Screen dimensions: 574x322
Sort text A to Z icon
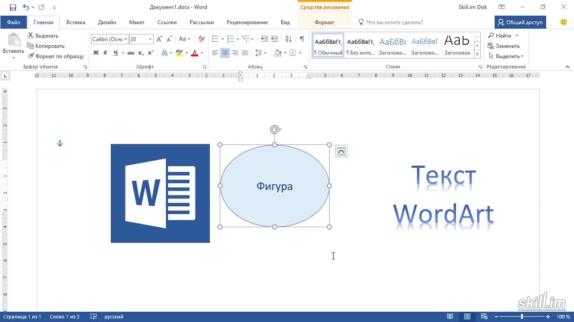click(x=288, y=39)
